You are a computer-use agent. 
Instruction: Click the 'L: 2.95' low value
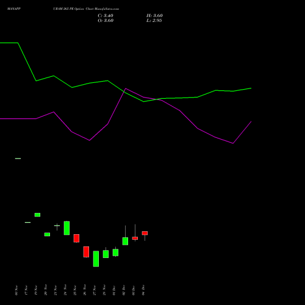(x=154, y=21)
